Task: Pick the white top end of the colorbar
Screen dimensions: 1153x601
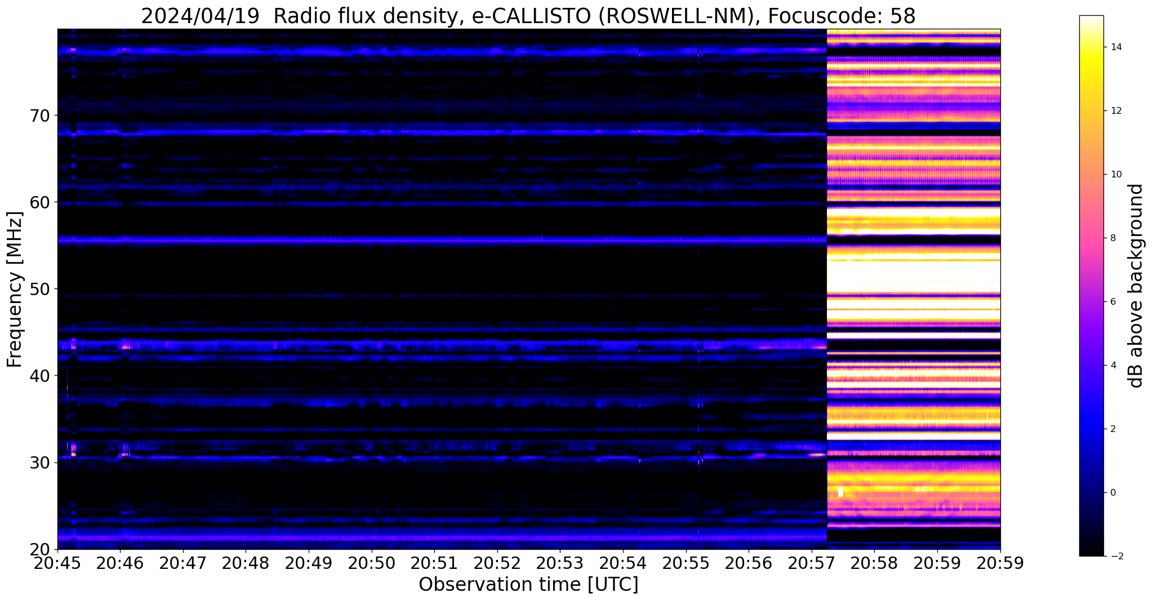Action: 1091,20
